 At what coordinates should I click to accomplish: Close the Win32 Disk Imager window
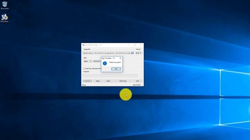pyautogui.click(x=141, y=45)
